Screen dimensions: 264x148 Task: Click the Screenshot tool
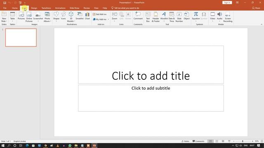point(38,17)
